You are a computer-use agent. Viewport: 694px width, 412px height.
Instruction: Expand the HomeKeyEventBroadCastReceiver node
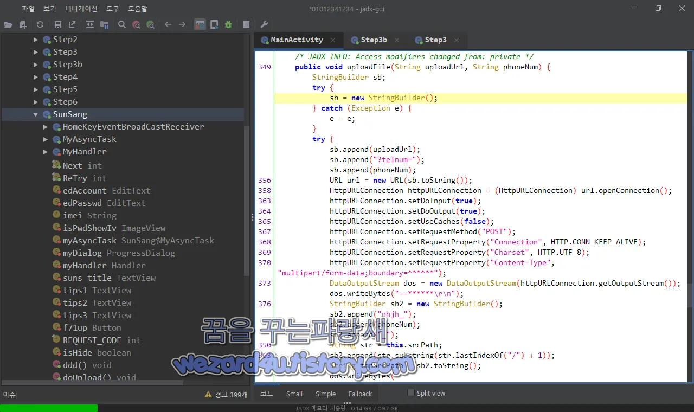tap(46, 127)
